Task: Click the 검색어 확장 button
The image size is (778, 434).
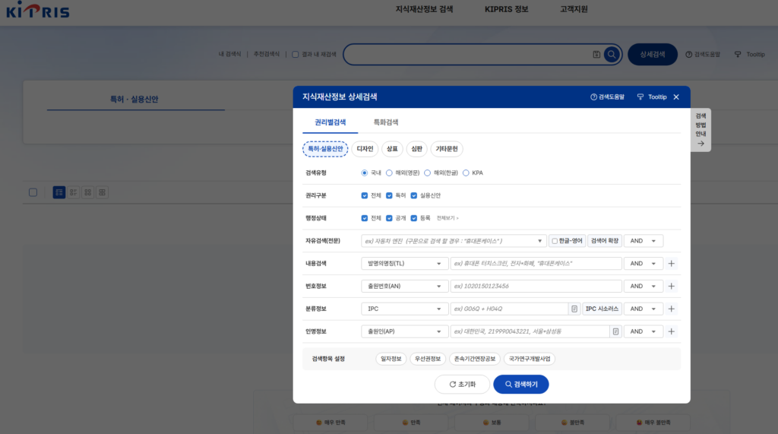Action: point(604,241)
